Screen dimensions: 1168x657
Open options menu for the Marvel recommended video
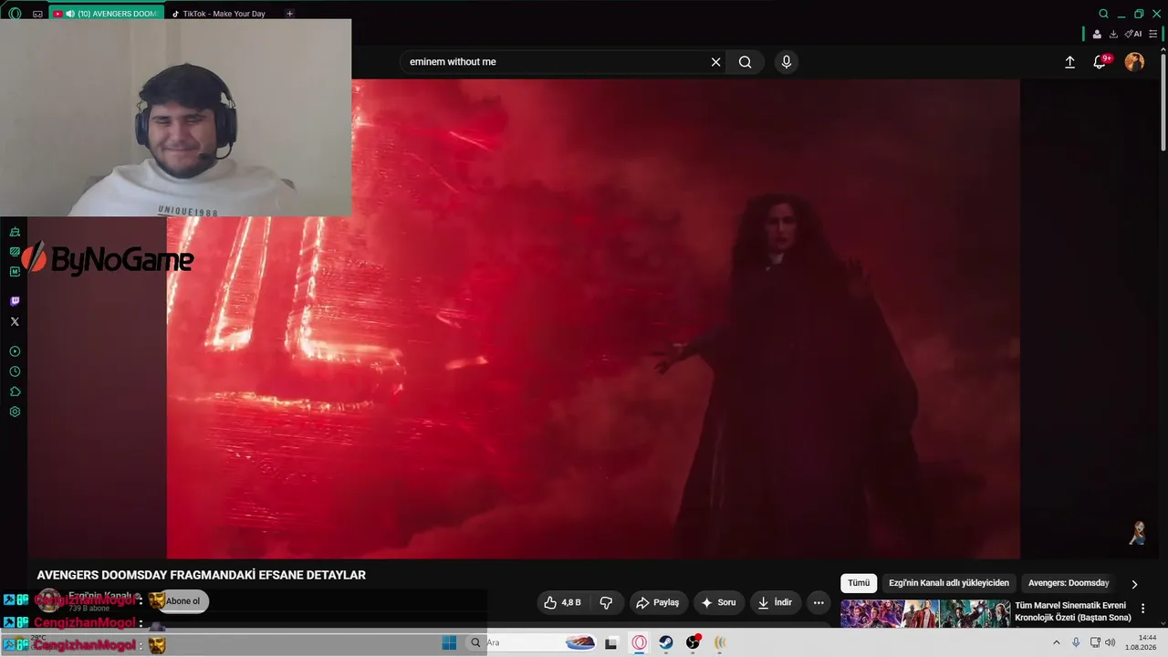tap(1142, 609)
